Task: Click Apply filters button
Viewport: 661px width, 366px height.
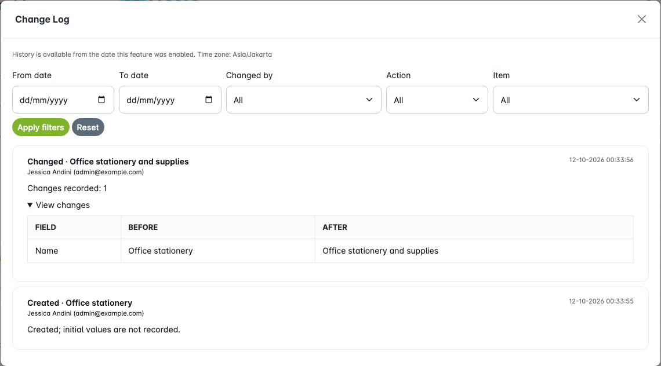Action: (41, 127)
